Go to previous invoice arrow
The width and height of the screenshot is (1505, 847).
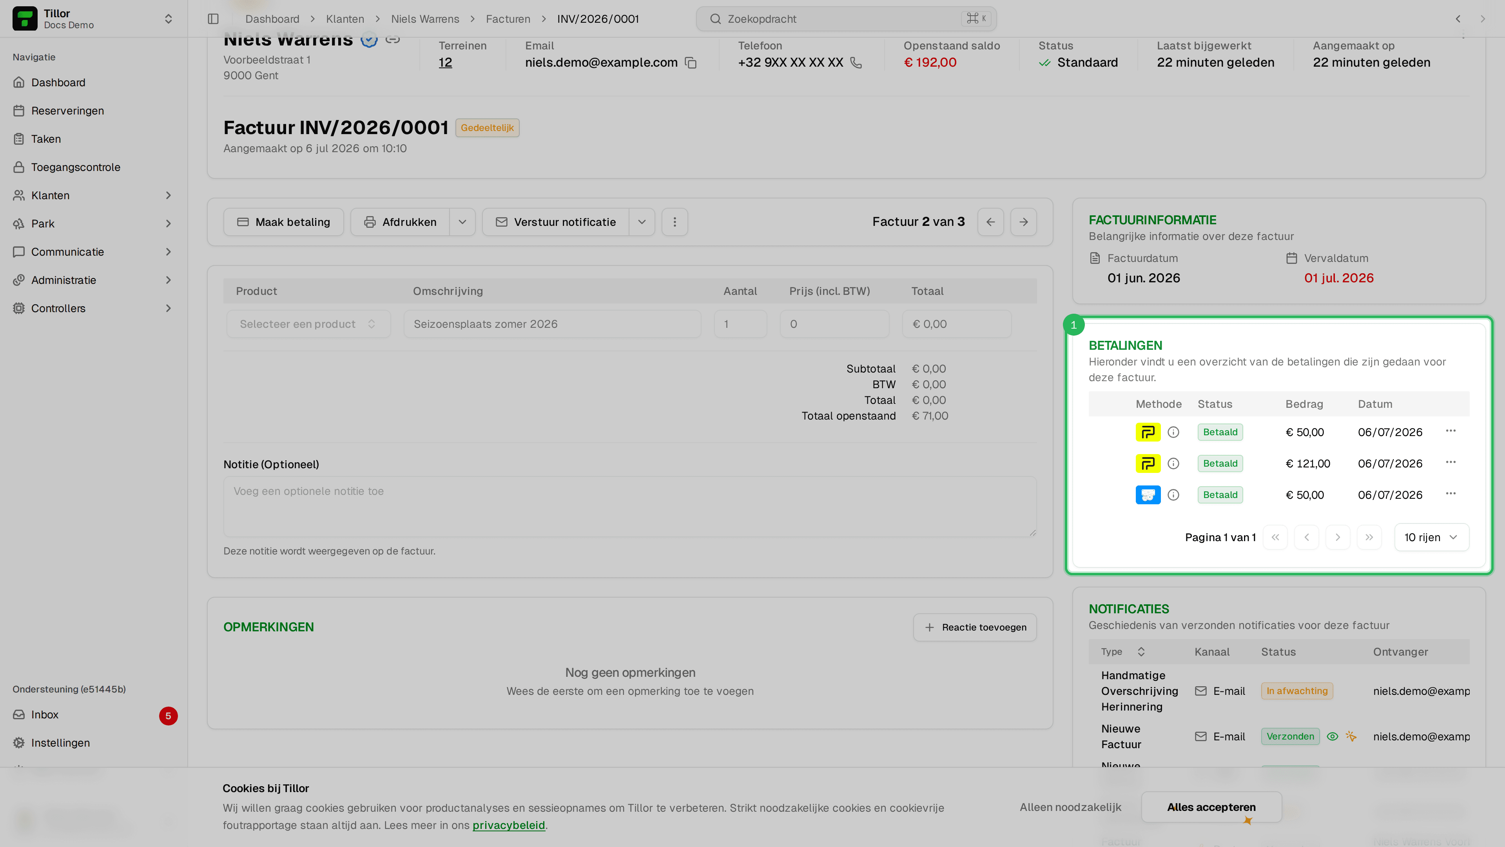[x=990, y=222]
